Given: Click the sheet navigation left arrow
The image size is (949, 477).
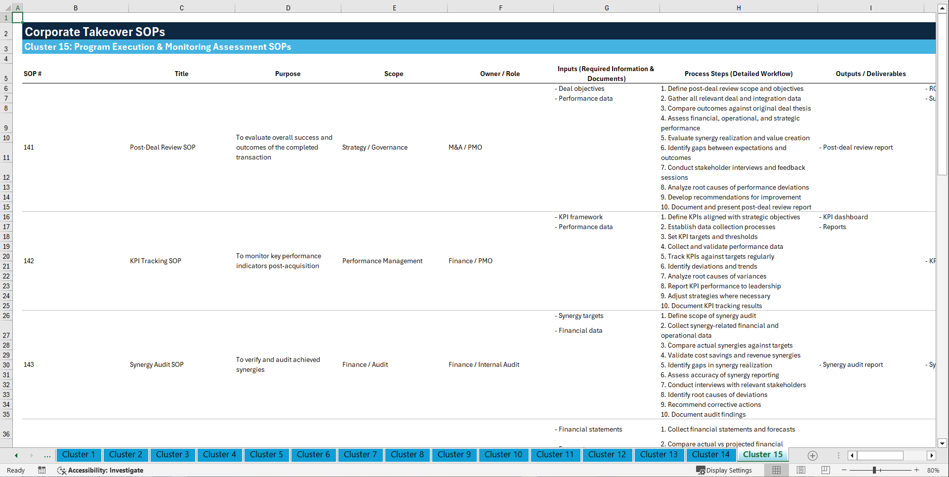Looking at the screenshot, I should click(x=16, y=455).
